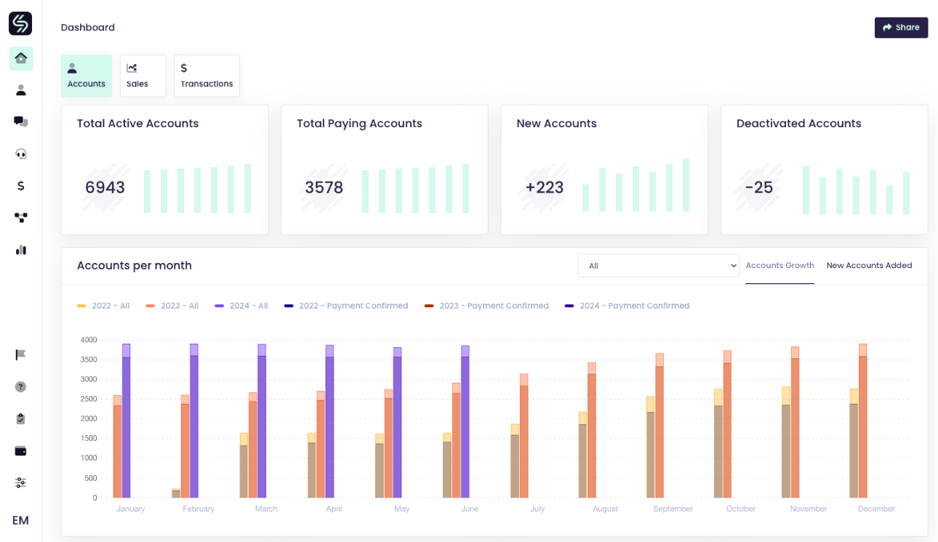Click the flag icon in sidebar
This screenshot has height=542, width=938.
pos(21,355)
